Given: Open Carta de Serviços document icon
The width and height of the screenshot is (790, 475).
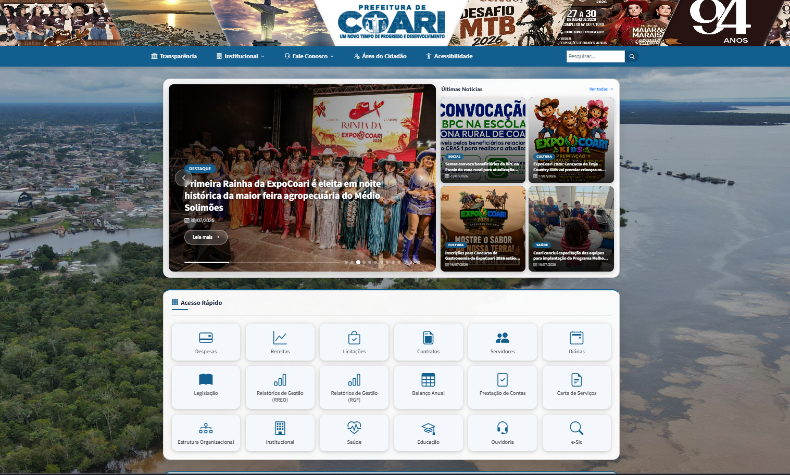Looking at the screenshot, I should pyautogui.click(x=576, y=380).
